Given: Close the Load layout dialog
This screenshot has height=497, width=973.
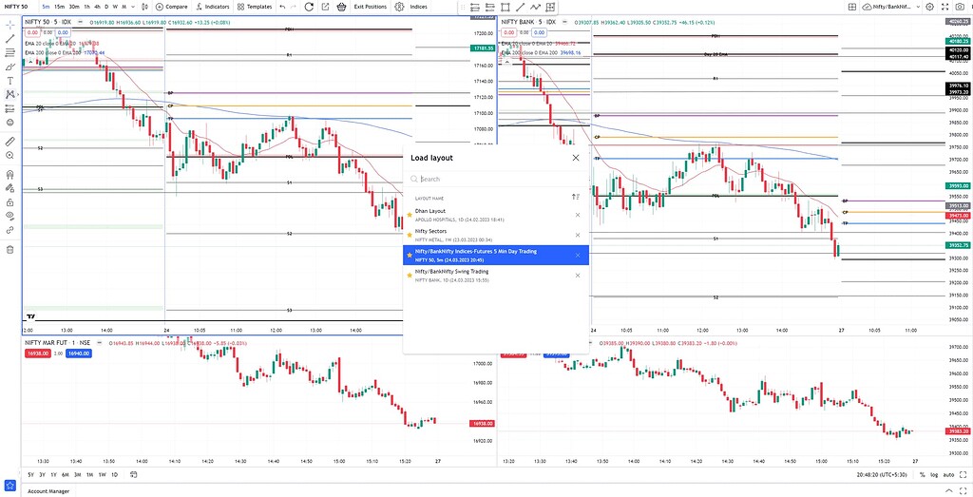Looking at the screenshot, I should pyautogui.click(x=576, y=158).
